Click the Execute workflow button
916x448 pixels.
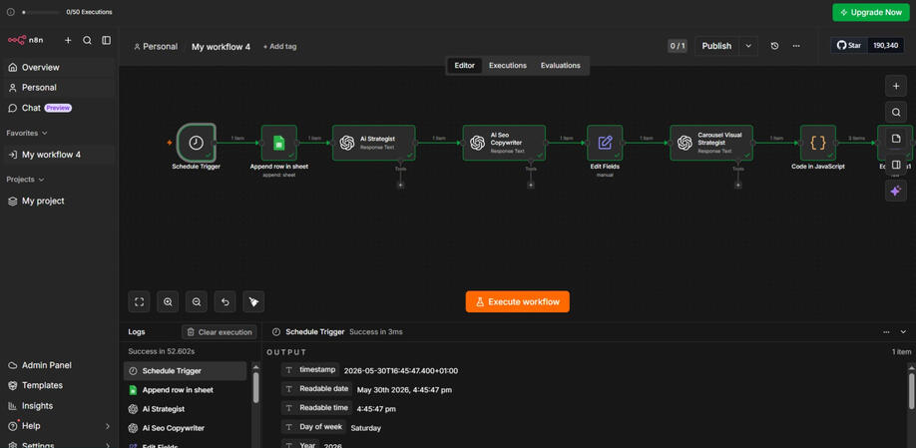click(x=518, y=302)
